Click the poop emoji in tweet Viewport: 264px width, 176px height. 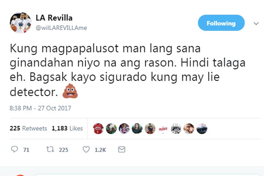pos(70,91)
